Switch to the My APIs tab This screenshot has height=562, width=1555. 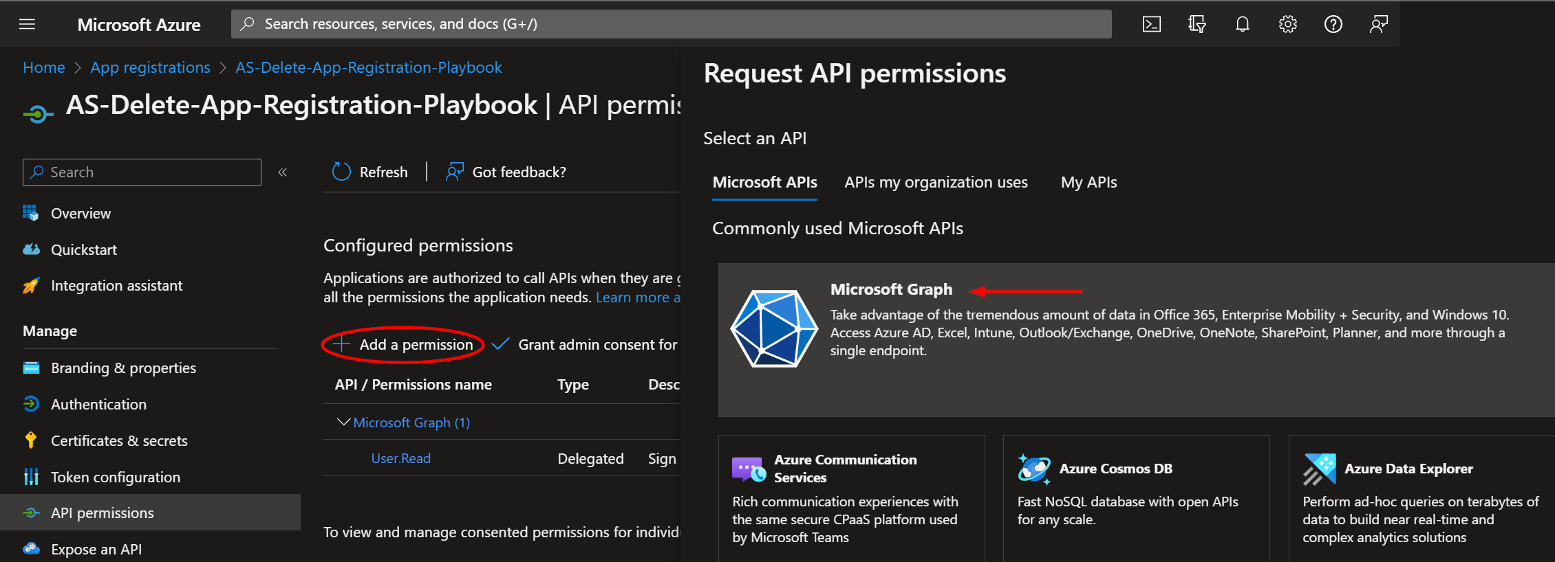[x=1088, y=182]
